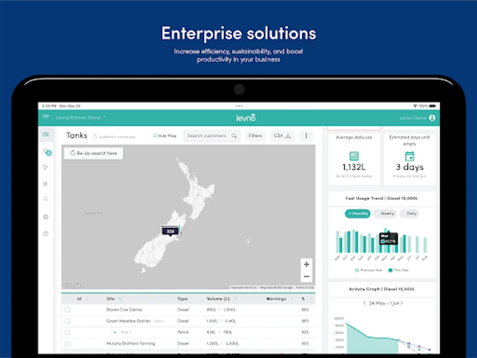Image resolution: width=477 pixels, height=358 pixels.
Task: Zoom in on the map with plus
Action: pyautogui.click(x=306, y=264)
